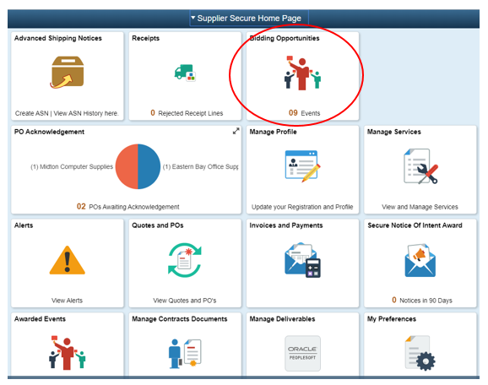Click the 09 Events link

304,113
